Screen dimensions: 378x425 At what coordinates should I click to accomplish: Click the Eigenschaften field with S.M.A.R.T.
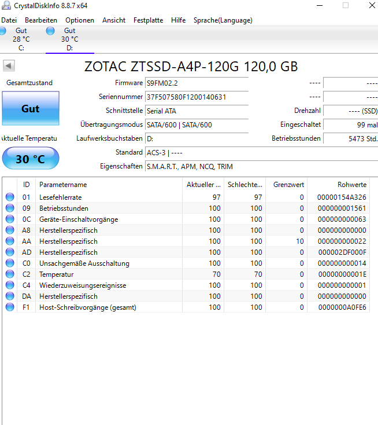coord(261,166)
